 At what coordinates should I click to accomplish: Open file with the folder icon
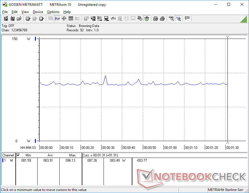click(x=19, y=19)
